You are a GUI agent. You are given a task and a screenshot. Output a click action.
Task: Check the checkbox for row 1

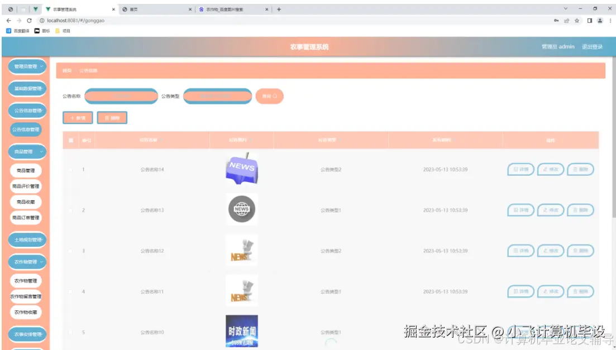pyautogui.click(x=71, y=170)
